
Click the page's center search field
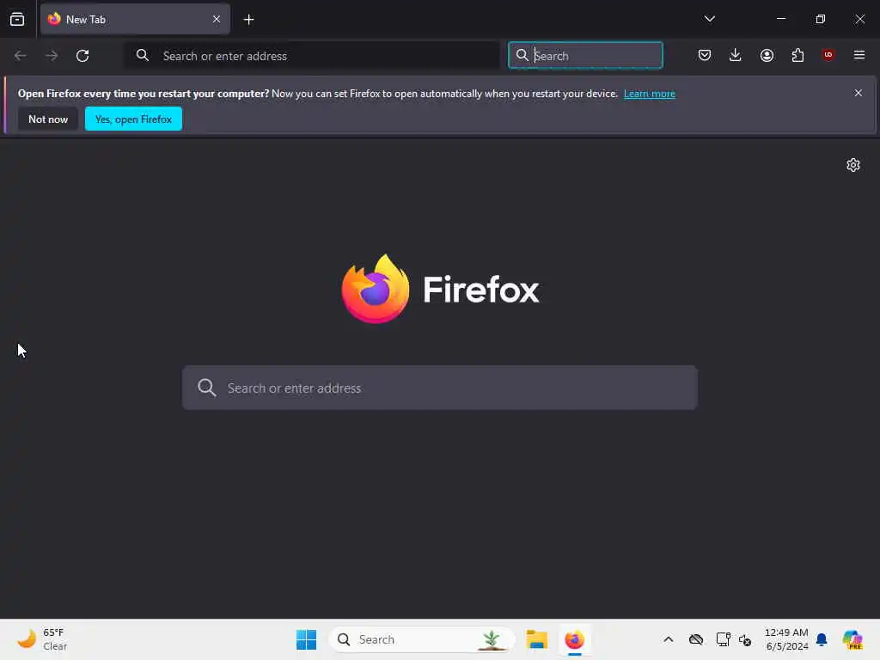[x=439, y=388]
